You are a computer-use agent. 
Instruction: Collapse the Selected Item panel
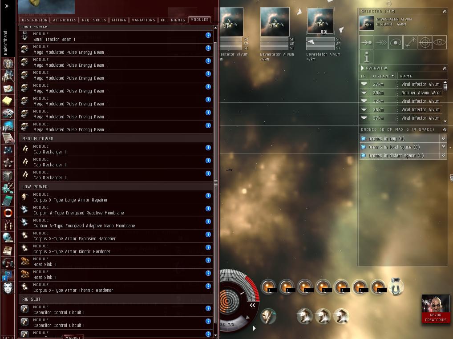tap(445, 11)
